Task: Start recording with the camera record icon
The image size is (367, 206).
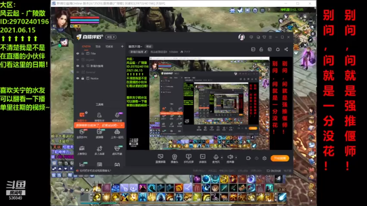Action: pyautogui.click(x=248, y=158)
